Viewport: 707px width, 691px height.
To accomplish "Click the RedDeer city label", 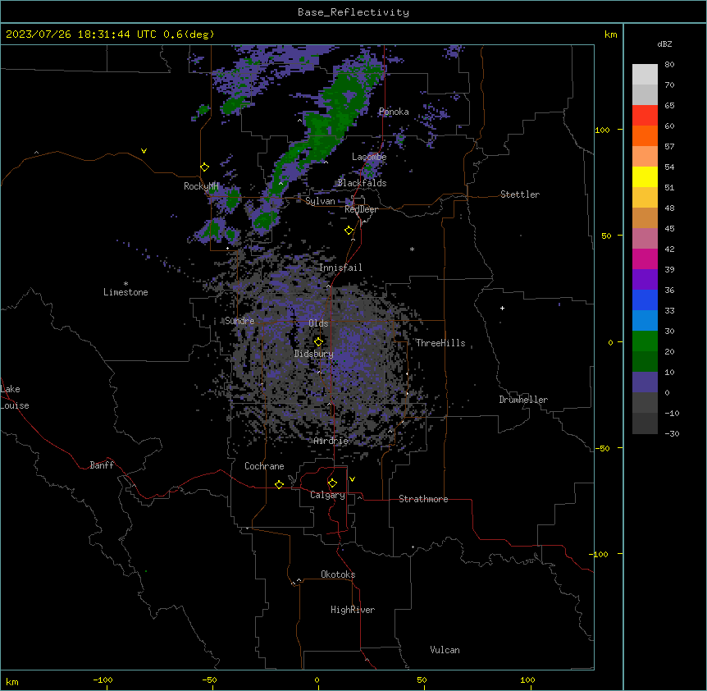I will 361,209.
